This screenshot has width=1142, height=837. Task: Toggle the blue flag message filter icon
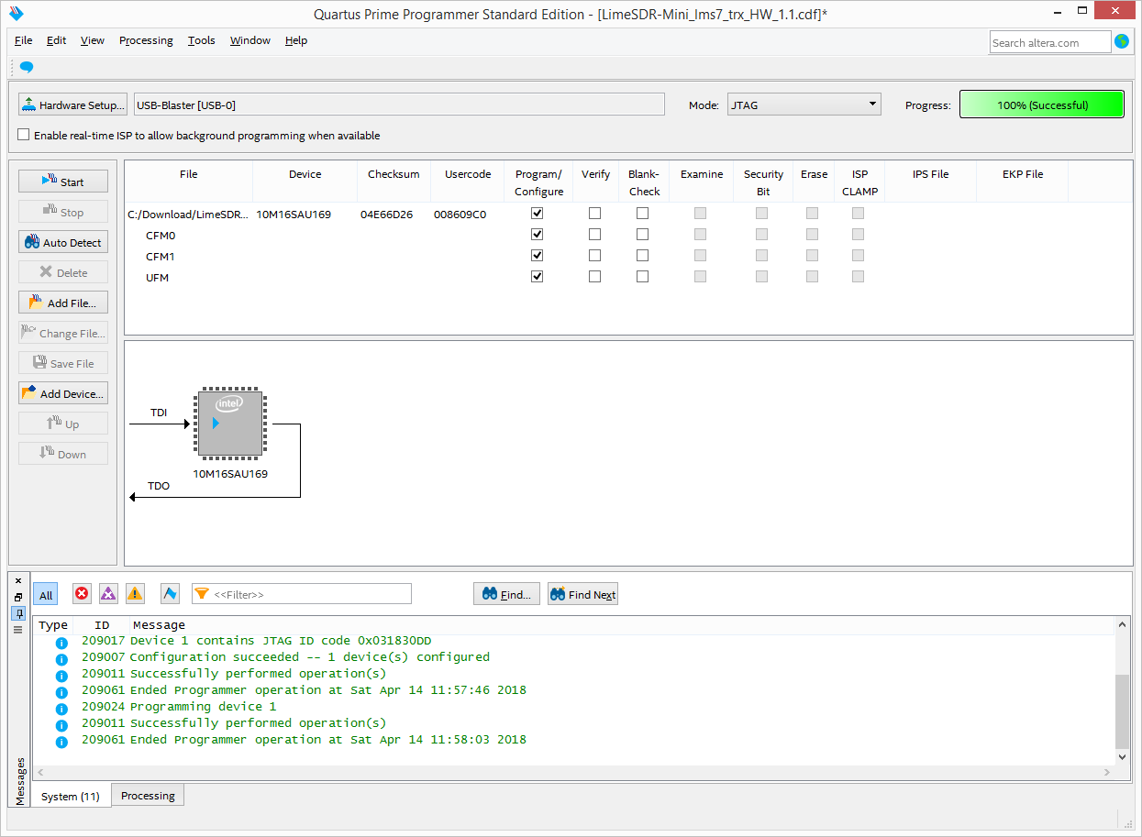click(x=170, y=594)
